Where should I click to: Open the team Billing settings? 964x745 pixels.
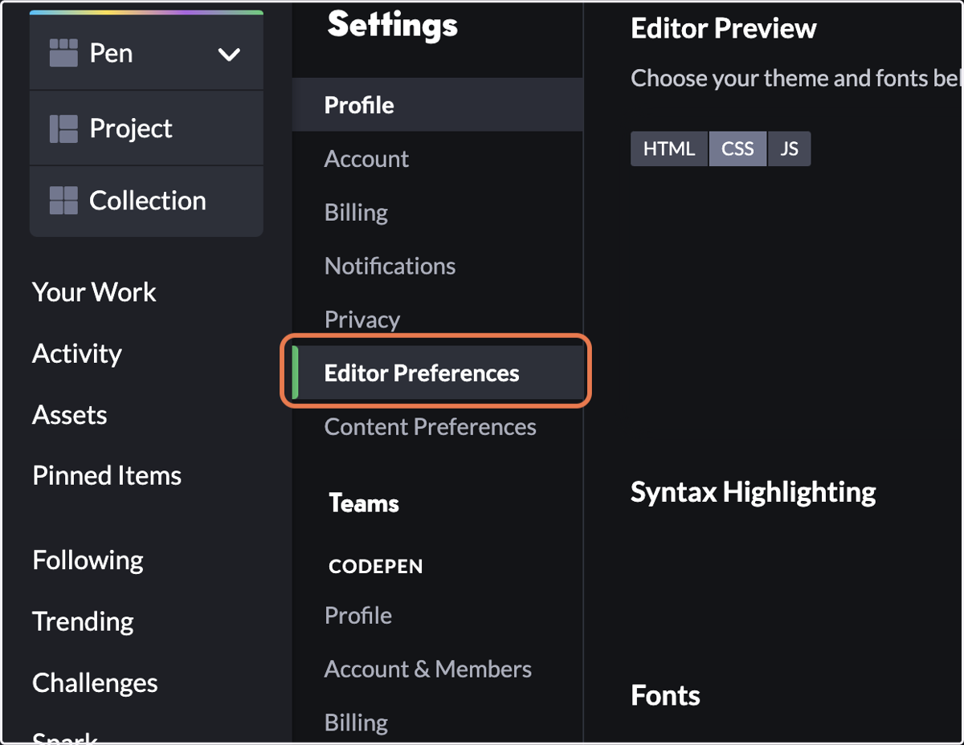pyautogui.click(x=356, y=723)
